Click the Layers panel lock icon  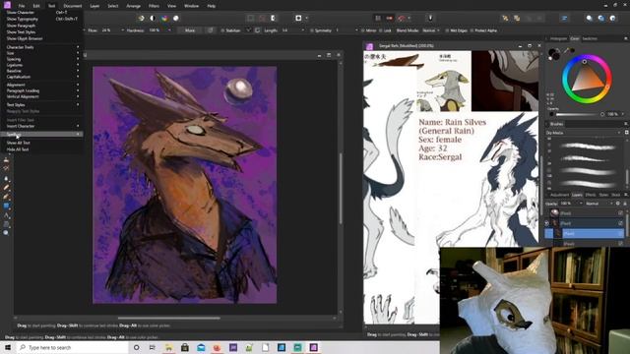(625, 204)
